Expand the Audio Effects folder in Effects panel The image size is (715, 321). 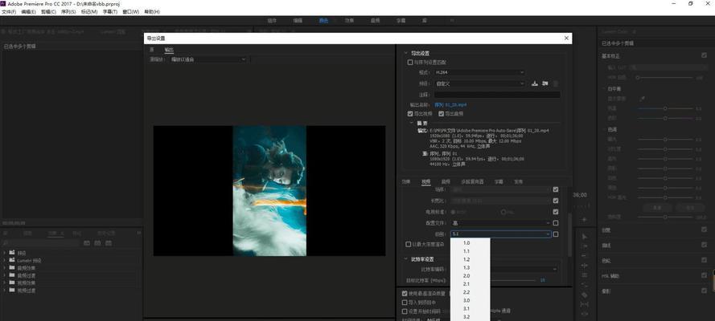[5, 268]
